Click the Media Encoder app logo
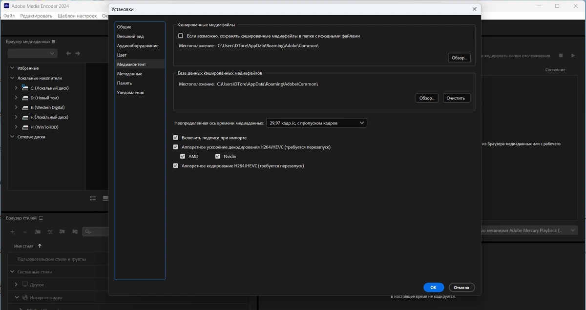 [6, 6]
